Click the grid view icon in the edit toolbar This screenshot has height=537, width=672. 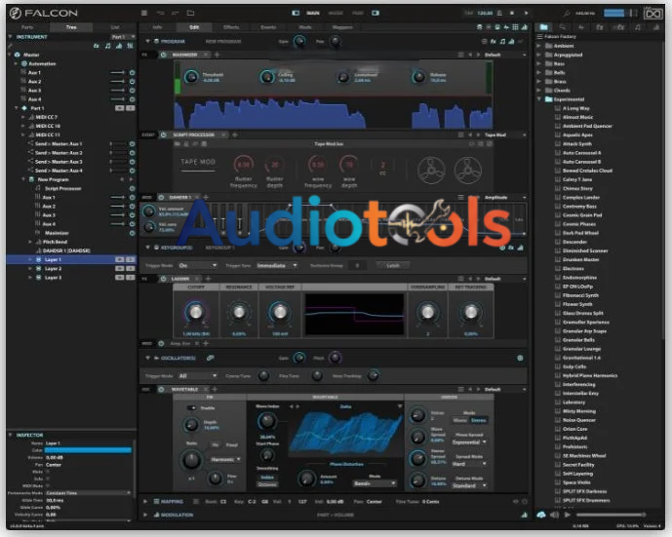click(x=515, y=27)
